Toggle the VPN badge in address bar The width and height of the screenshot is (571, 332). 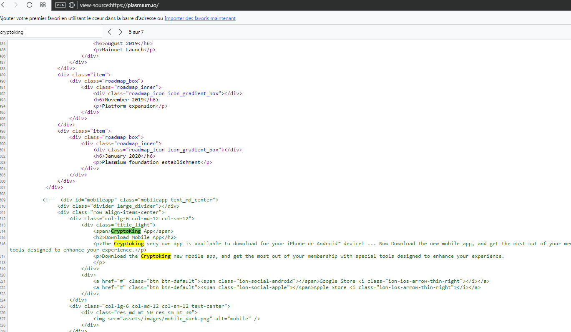pyautogui.click(x=60, y=5)
